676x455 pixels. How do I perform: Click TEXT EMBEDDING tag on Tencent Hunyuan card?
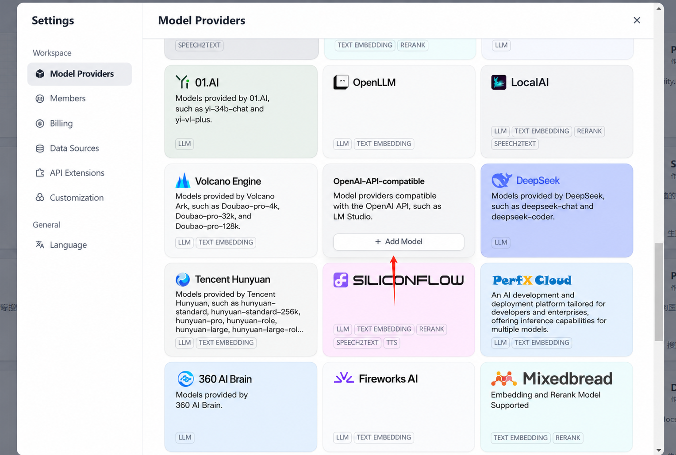226,343
